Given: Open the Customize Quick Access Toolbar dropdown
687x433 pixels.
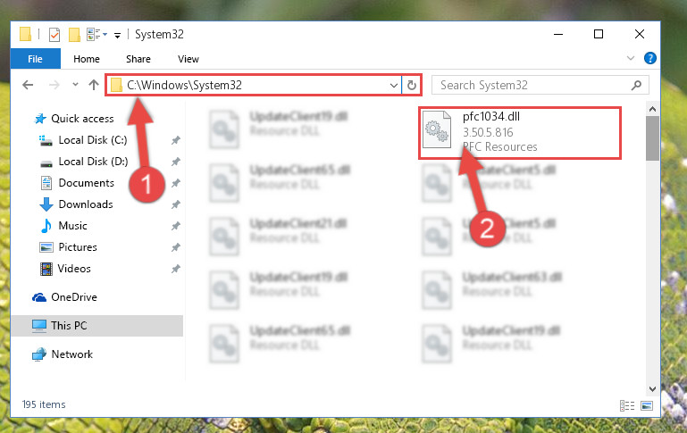Looking at the screenshot, I should click(x=117, y=35).
